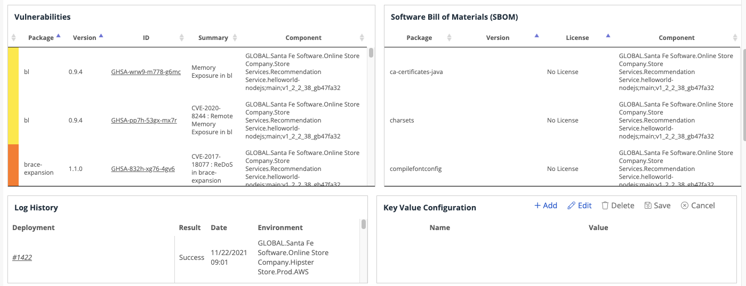Click the Key Value Configuration panel title
This screenshot has width=746, height=286.
(x=430, y=208)
